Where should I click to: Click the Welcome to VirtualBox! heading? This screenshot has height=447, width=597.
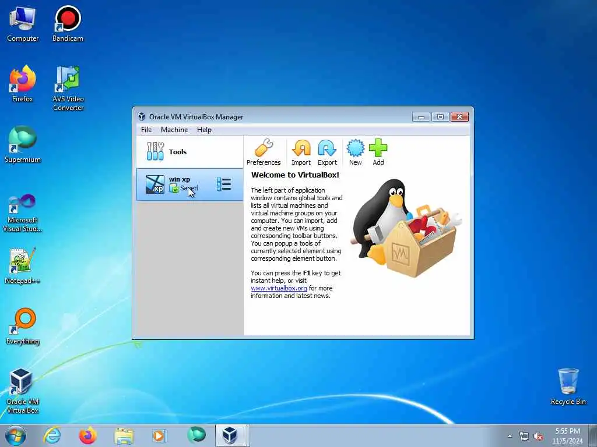click(x=295, y=175)
